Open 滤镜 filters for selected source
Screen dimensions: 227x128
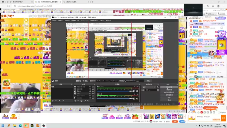point(85,81)
